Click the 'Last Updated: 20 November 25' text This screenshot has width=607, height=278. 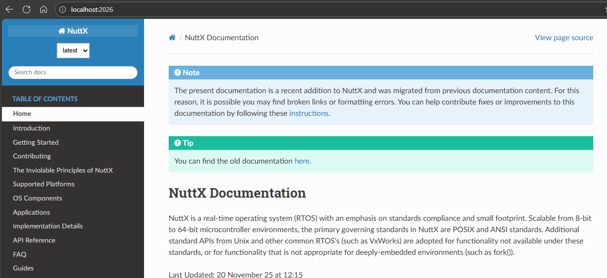pyautogui.click(x=236, y=274)
